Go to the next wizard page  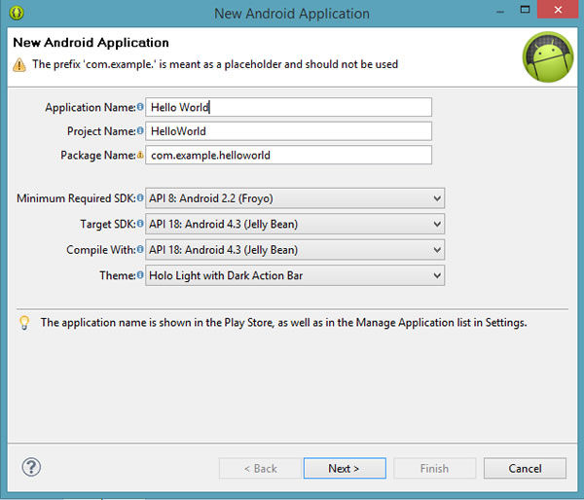[345, 468]
